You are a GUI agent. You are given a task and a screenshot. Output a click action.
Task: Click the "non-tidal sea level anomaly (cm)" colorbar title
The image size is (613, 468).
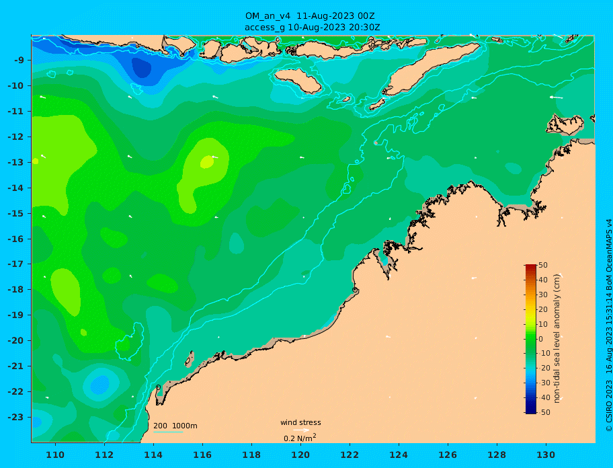[557, 338]
